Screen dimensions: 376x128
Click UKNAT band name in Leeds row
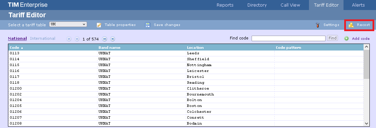click(141, 53)
